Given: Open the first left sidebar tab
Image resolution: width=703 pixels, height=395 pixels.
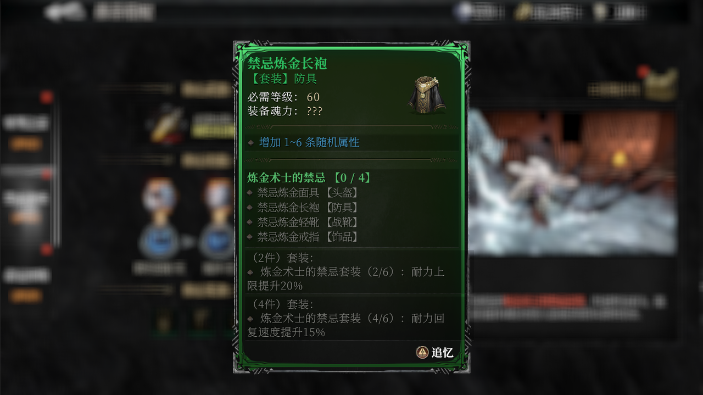Looking at the screenshot, I should [26, 132].
